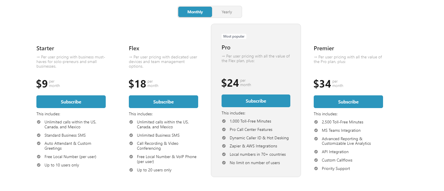Click the check icon next to MS Teams Integration

click(x=316, y=130)
